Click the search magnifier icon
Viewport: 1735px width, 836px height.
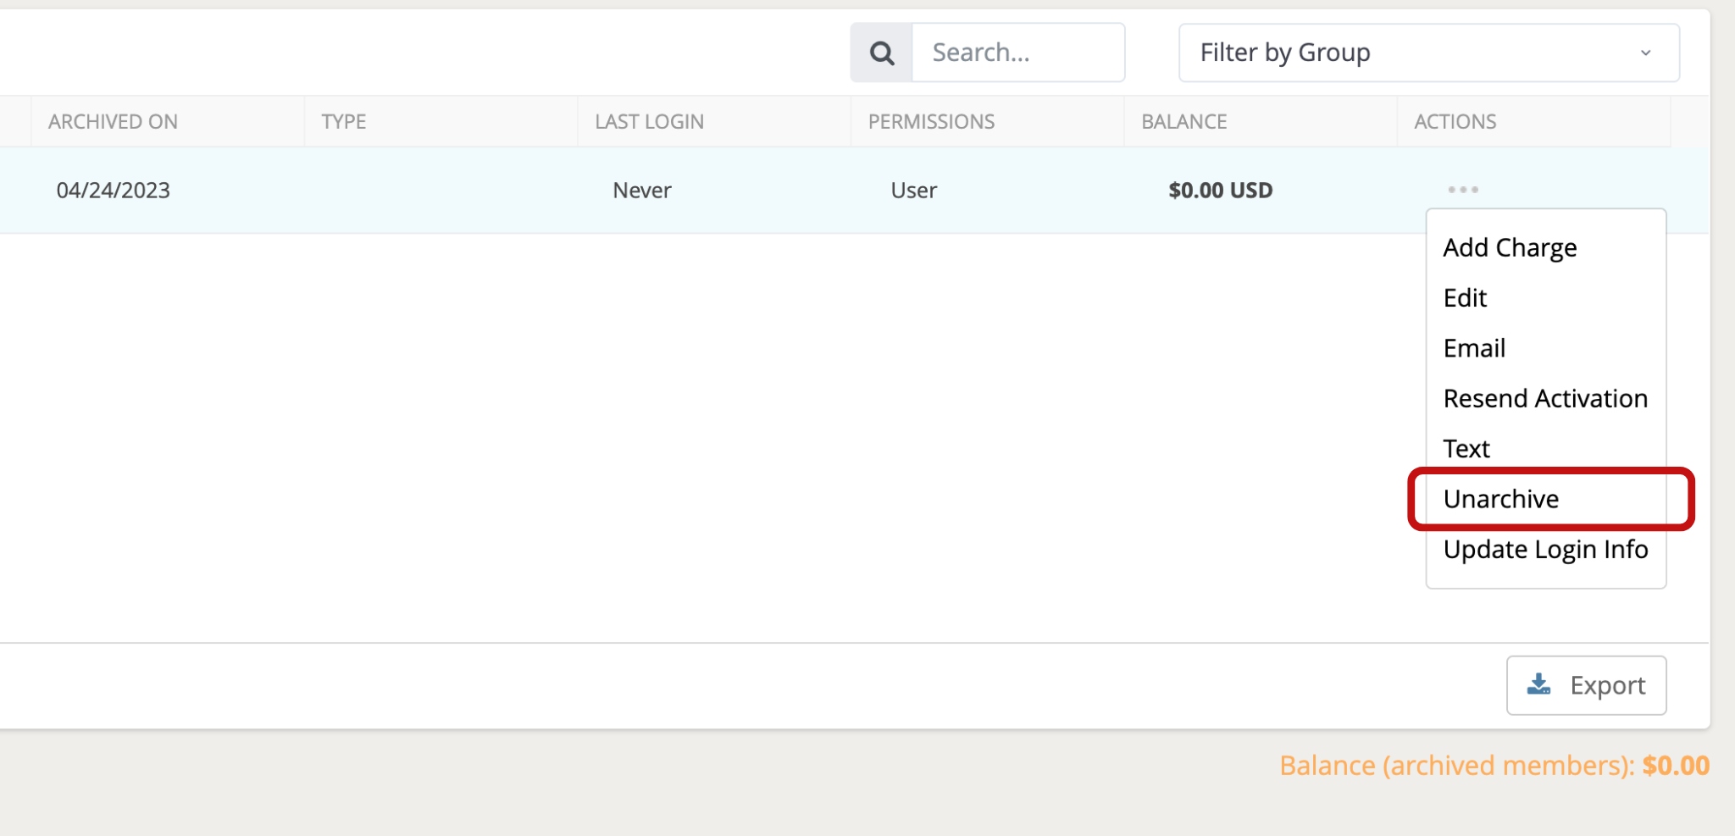pos(881,53)
